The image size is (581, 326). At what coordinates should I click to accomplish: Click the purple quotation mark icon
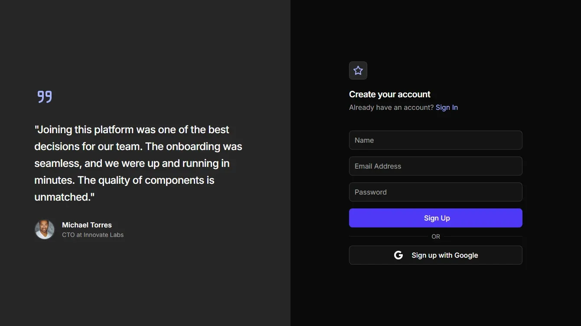click(x=45, y=96)
